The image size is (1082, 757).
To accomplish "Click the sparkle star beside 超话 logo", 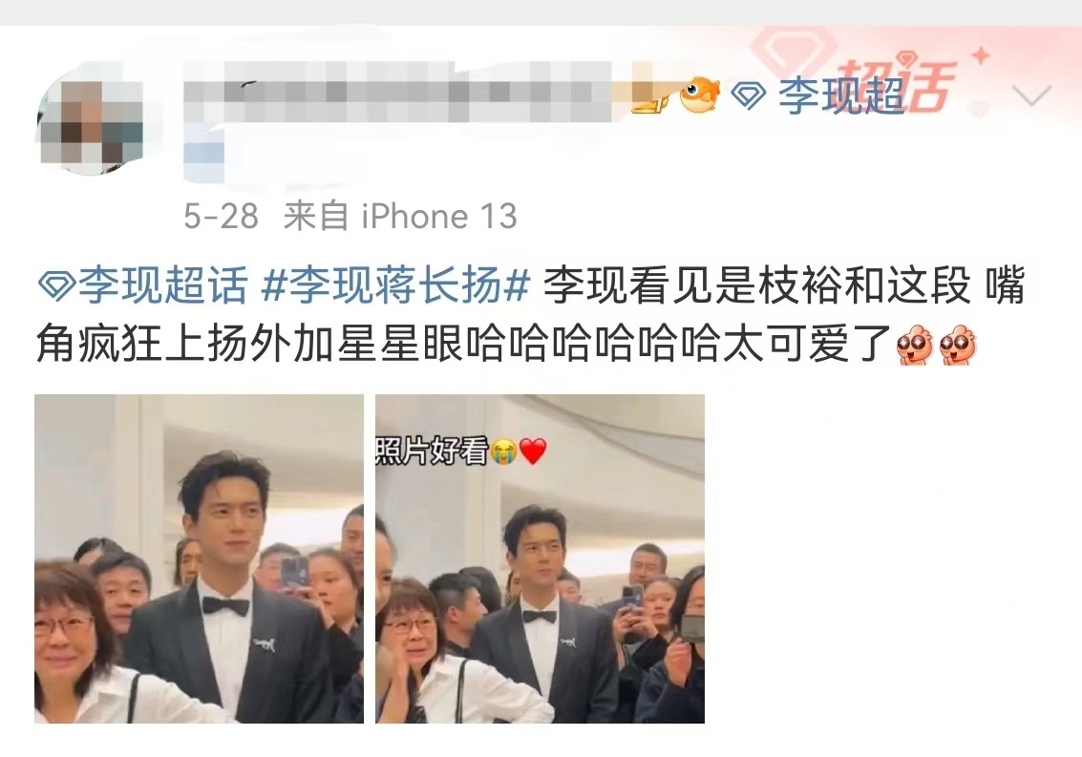I will coord(981,55).
